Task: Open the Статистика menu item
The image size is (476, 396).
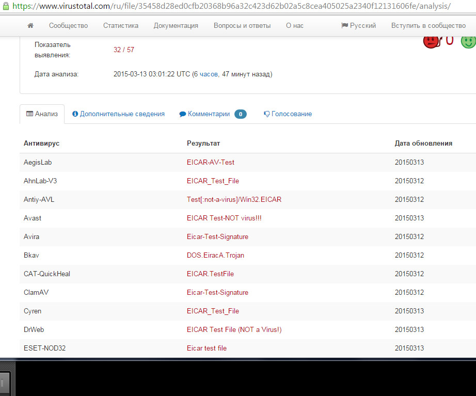Action: click(x=121, y=25)
